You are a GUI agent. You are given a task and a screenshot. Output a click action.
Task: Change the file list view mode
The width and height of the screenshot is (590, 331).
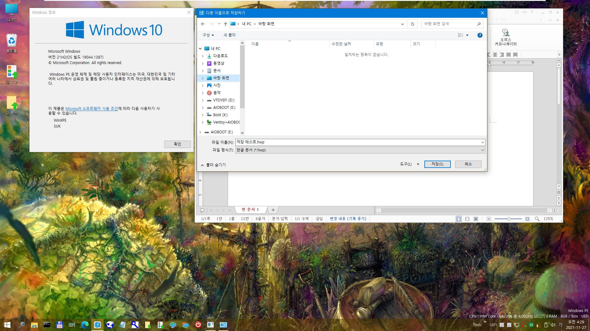[x=460, y=35]
